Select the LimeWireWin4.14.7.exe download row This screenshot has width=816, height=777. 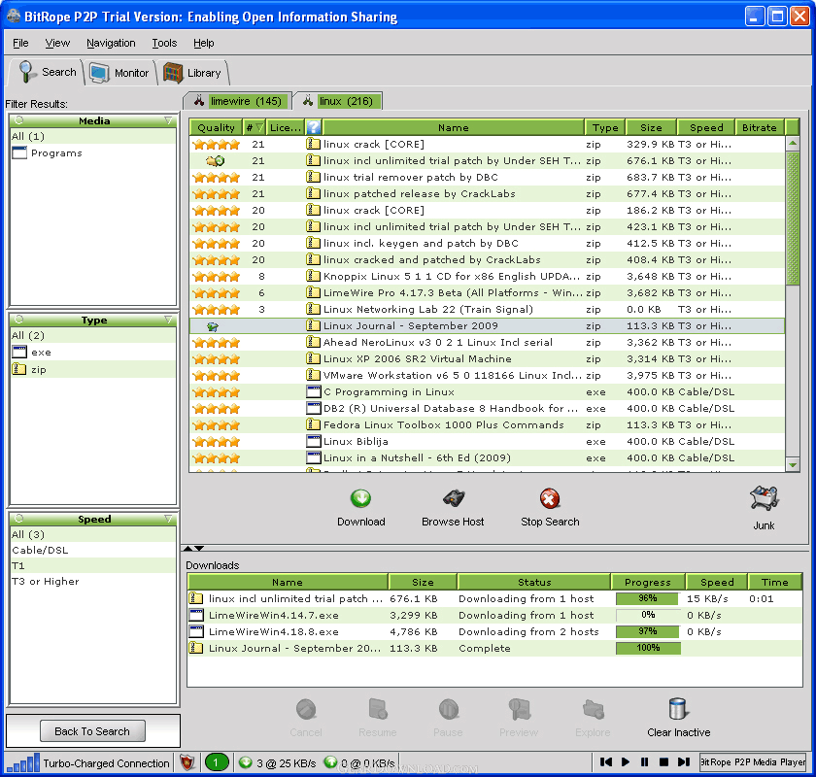click(x=494, y=615)
